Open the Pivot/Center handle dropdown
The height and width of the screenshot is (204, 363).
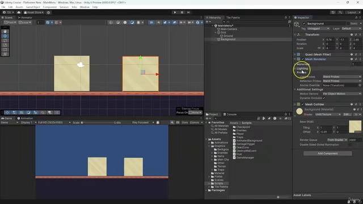(x=10, y=23)
